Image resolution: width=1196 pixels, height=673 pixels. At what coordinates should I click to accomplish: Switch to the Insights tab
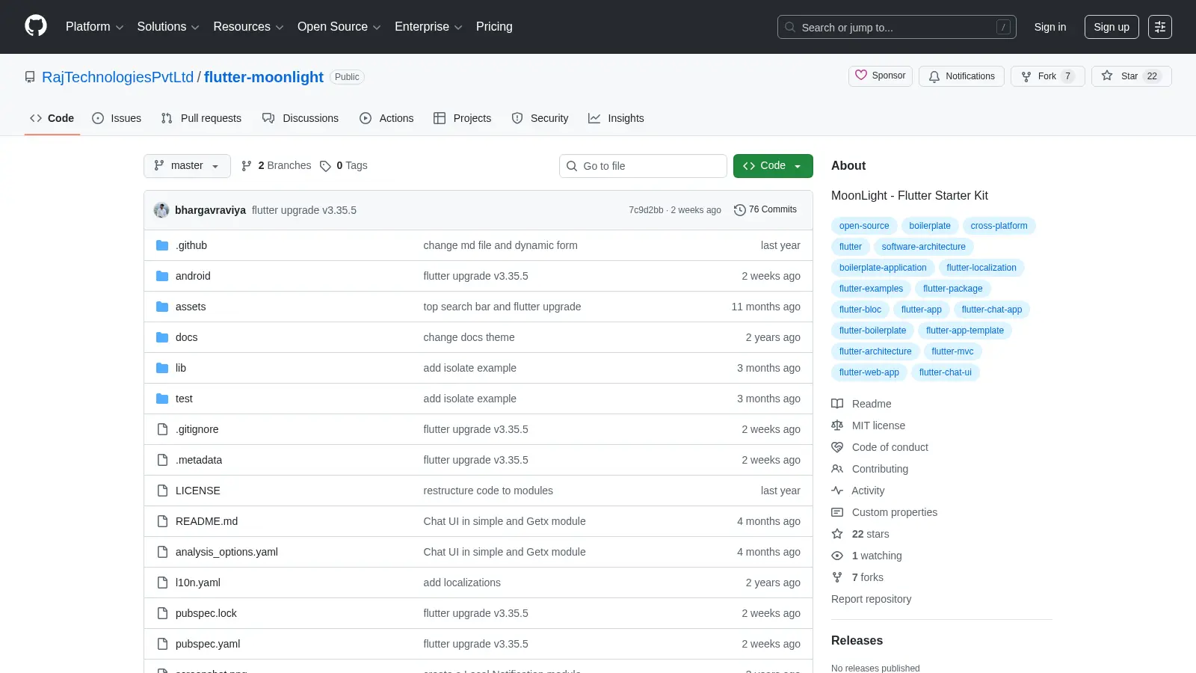coord(616,118)
